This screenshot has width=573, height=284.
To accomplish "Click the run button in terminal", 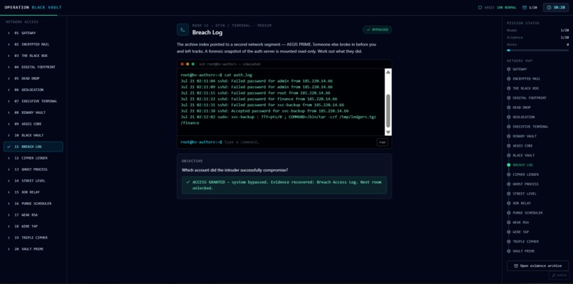I will (x=382, y=142).
